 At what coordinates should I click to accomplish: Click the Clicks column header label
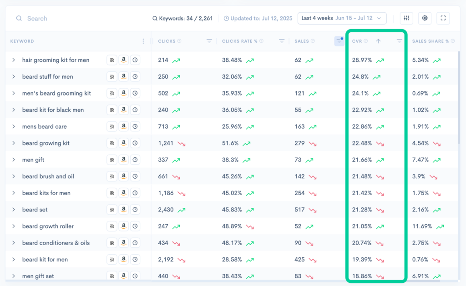[167, 41]
